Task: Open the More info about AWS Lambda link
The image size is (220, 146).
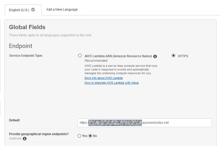Action: [x=104, y=78]
